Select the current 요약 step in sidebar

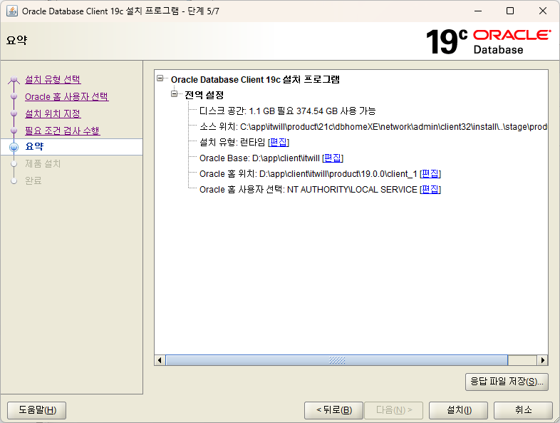(35, 147)
